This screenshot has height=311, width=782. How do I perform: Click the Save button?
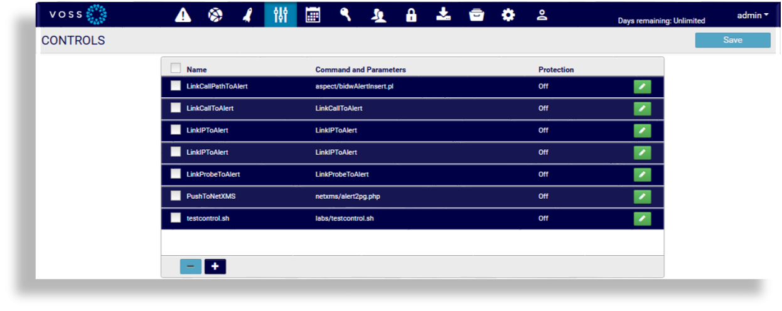pyautogui.click(x=732, y=40)
